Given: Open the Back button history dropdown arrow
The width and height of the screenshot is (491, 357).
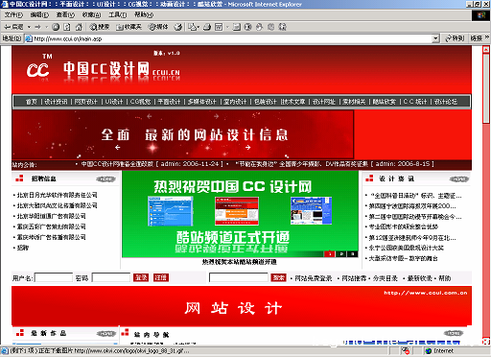Looking at the screenshot, I should [29, 27].
